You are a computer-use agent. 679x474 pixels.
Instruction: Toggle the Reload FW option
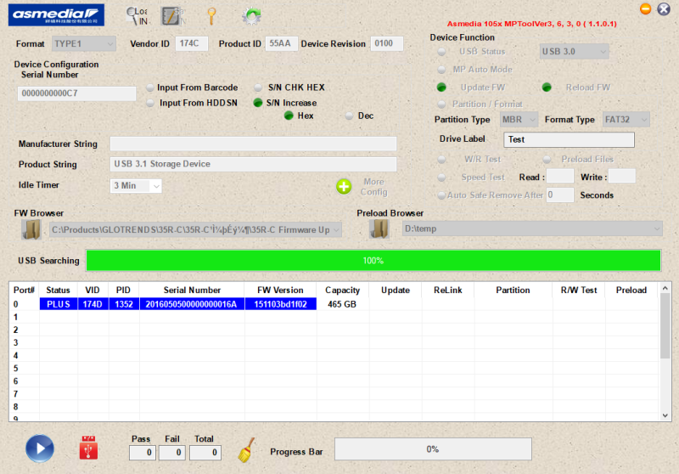(547, 87)
